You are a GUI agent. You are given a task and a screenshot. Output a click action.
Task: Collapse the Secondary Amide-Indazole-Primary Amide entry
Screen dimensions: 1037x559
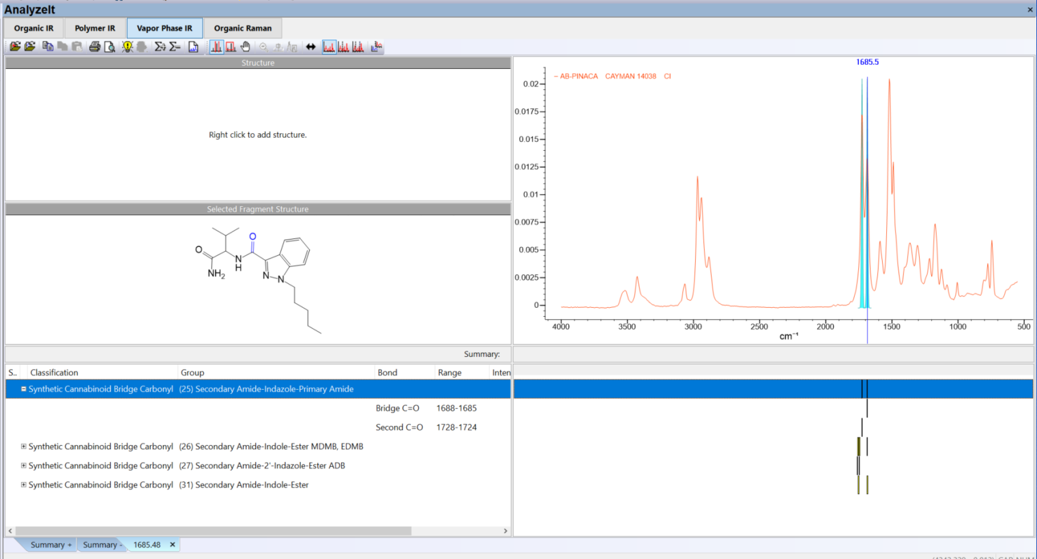coord(23,388)
